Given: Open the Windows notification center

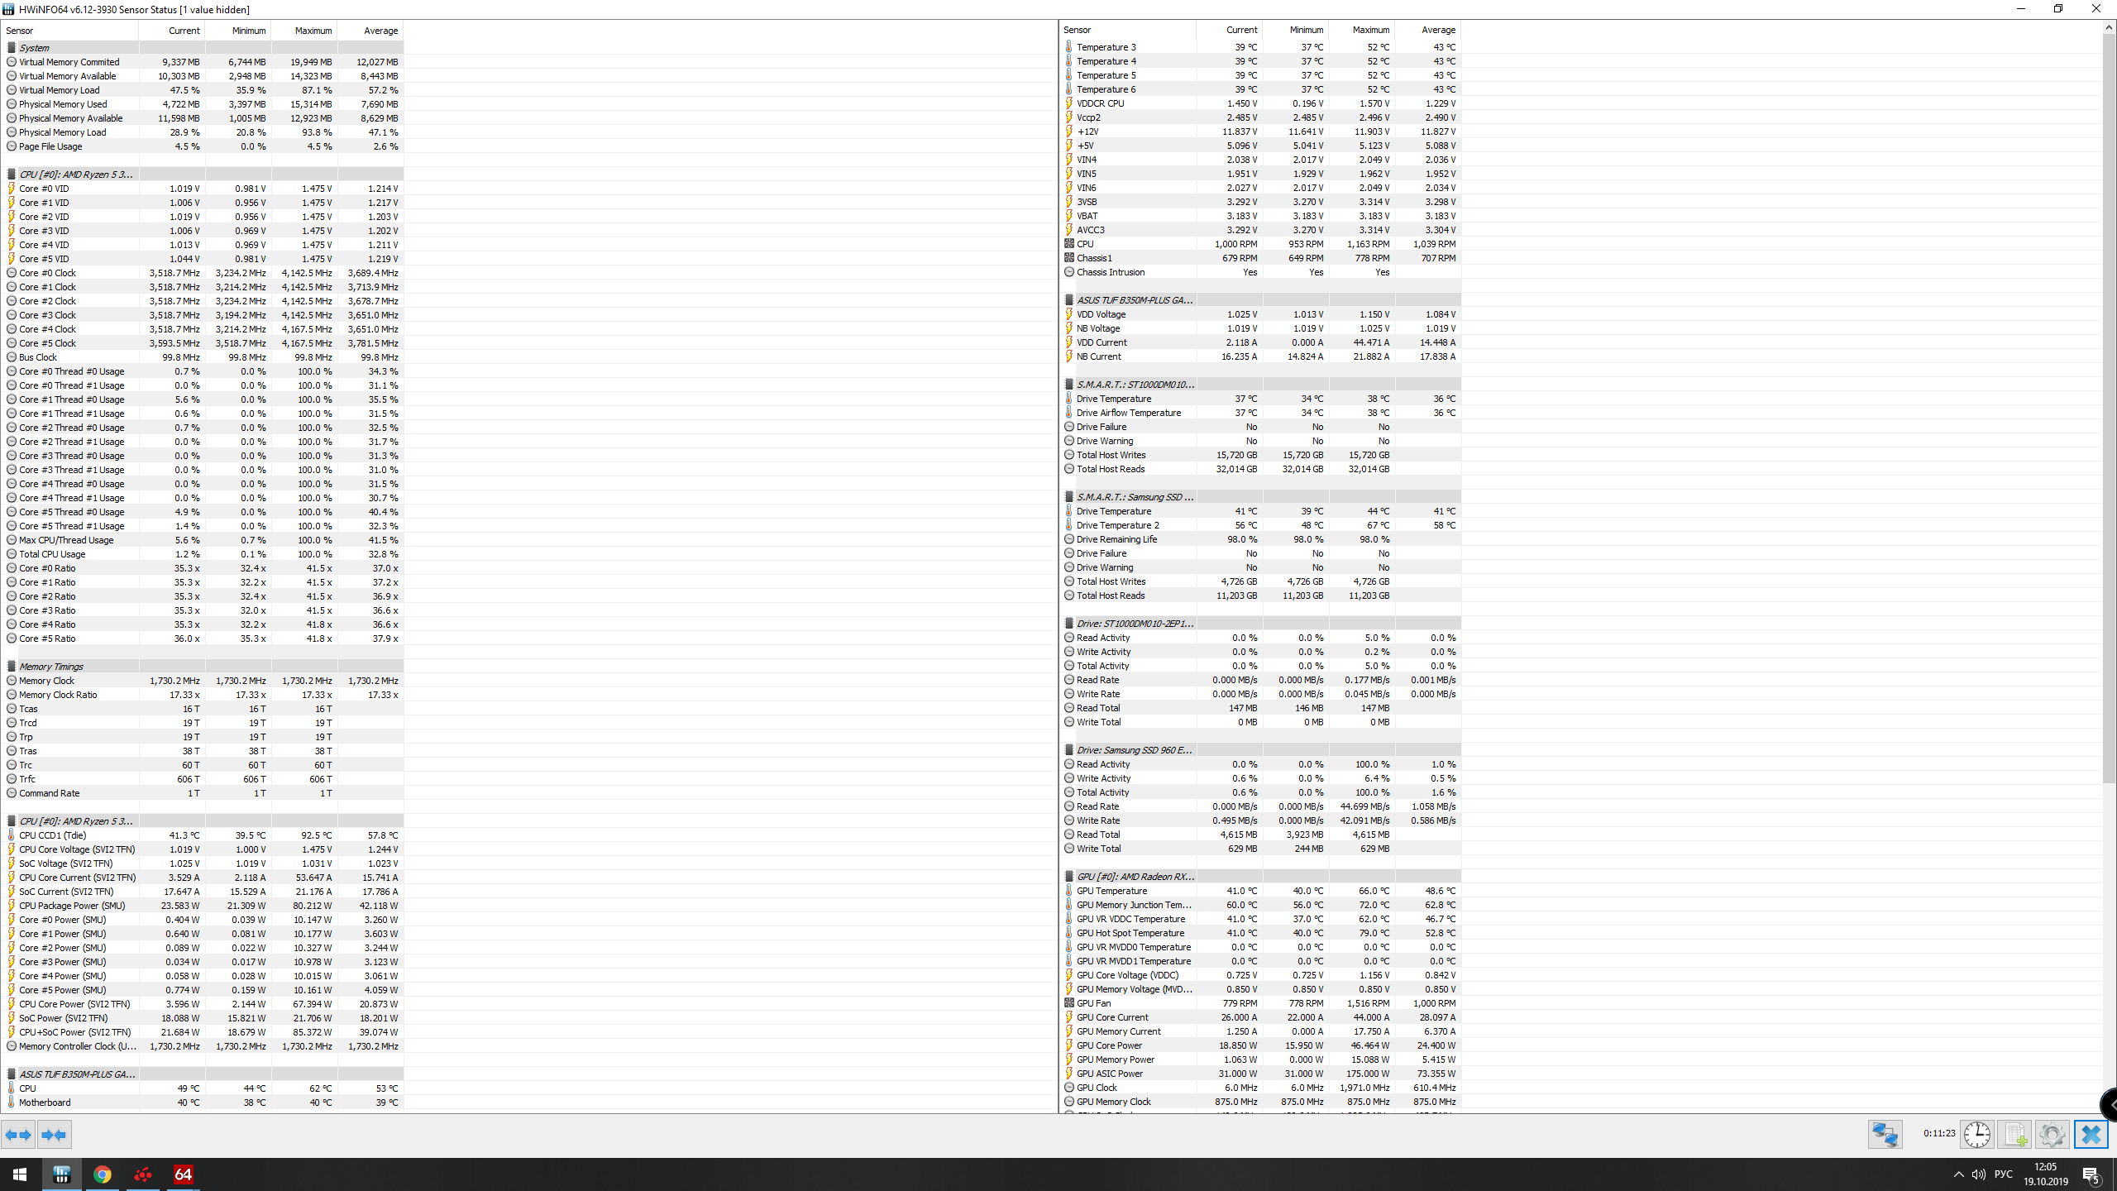Looking at the screenshot, I should (x=2091, y=1174).
